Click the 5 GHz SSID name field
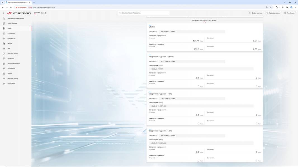Image resolution: width=298 pixels, height=167 pixels. tap(201, 106)
